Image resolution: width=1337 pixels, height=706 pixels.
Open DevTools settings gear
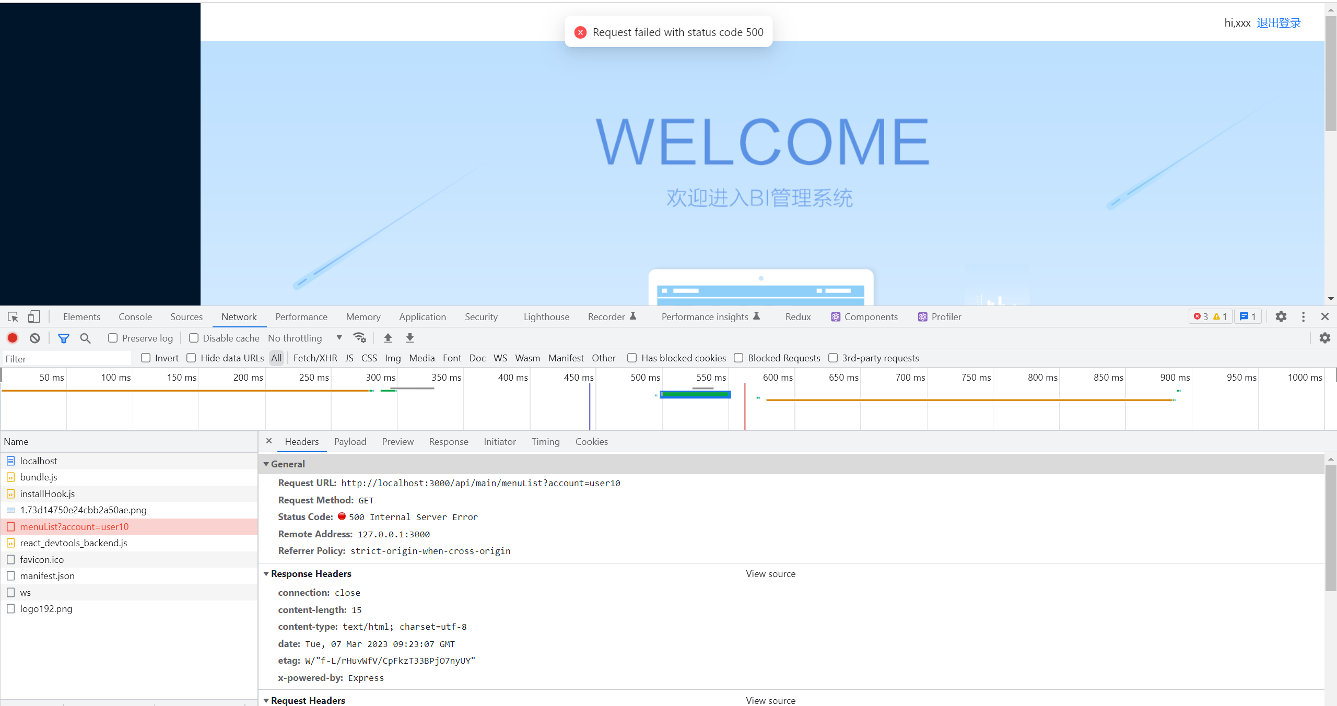point(1281,316)
